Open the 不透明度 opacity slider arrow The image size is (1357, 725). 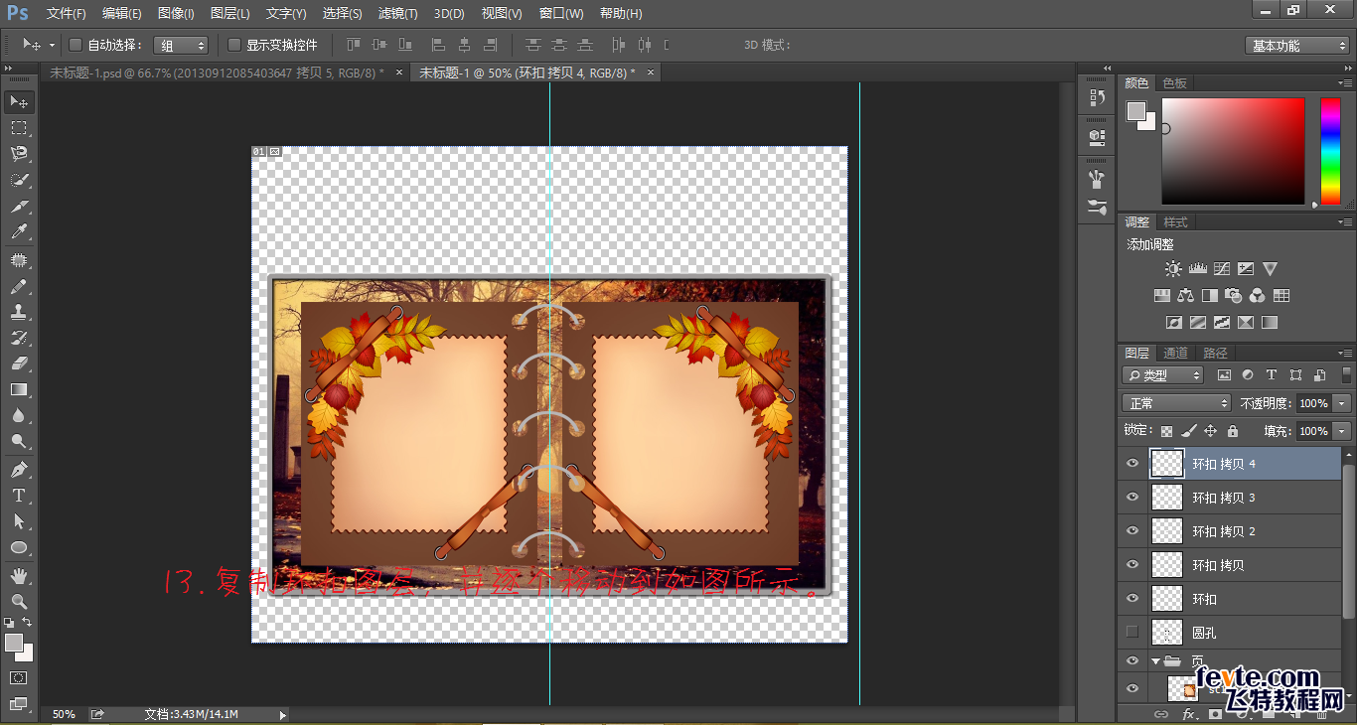pos(1342,403)
